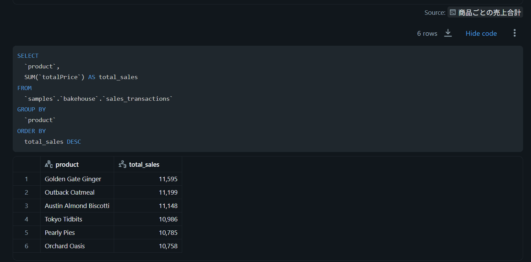The height and width of the screenshot is (262, 531).
Task: Click the Orchard Oasis cell
Action: pos(65,246)
